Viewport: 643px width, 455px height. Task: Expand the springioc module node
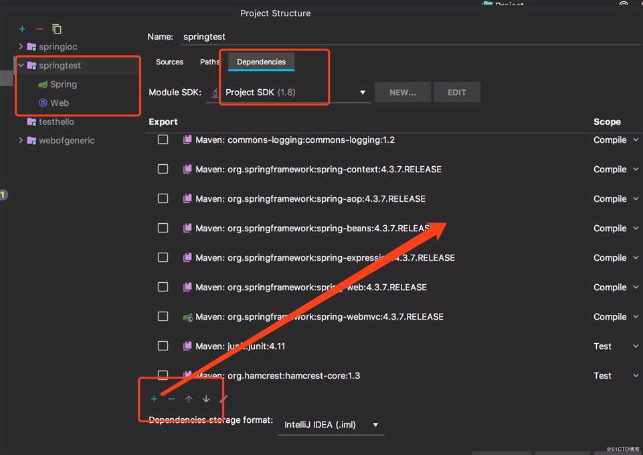(21, 46)
